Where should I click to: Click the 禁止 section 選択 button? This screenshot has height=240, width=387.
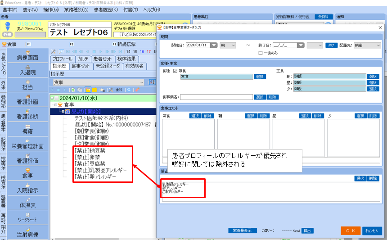tap(360, 178)
